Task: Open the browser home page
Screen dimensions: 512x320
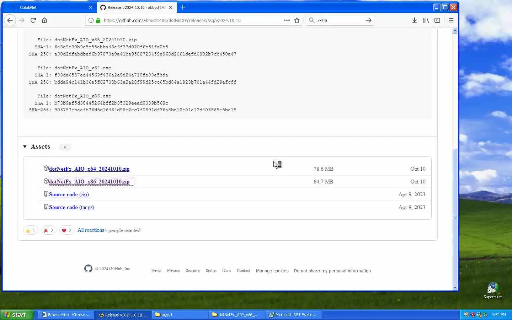Action: click(44, 20)
